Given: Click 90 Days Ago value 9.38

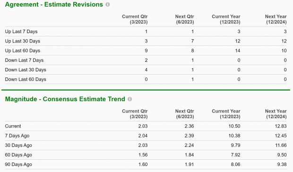Looking at the screenshot, I should (282, 164).
